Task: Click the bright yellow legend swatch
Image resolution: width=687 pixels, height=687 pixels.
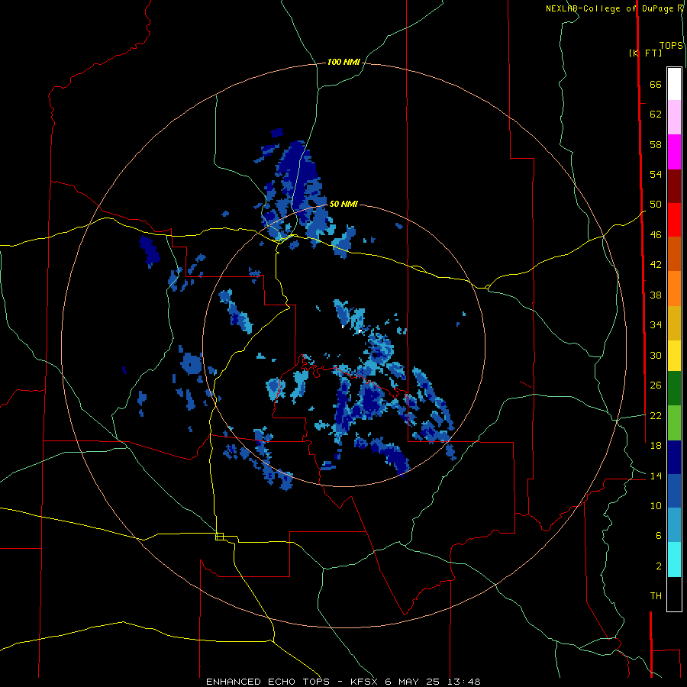Action: tap(674, 356)
